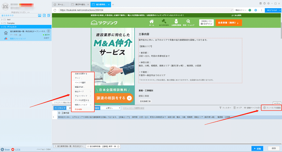Collapse the bottom panel with 折る button
282x152 pixels.
click(277, 103)
